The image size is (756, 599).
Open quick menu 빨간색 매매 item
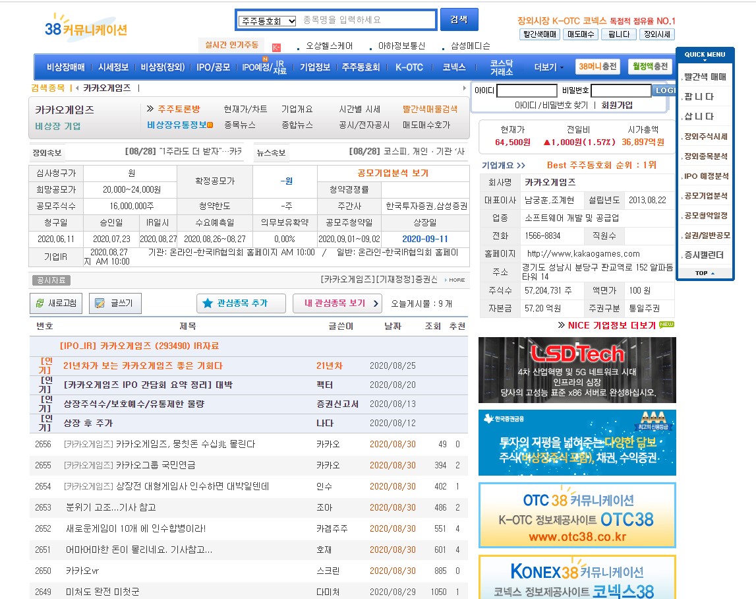[705, 77]
